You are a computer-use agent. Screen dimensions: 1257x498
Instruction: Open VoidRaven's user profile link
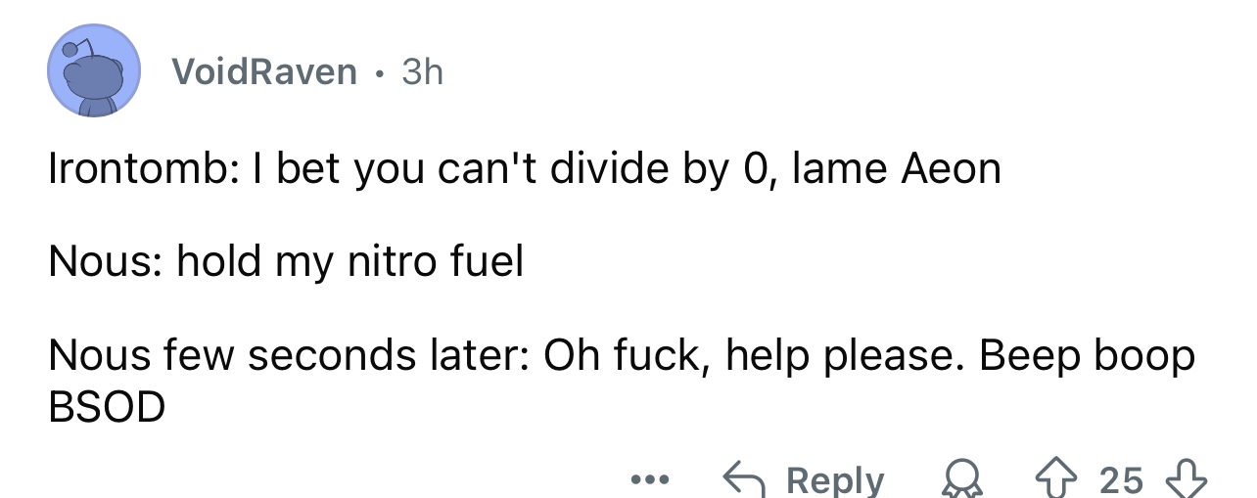[x=263, y=71]
